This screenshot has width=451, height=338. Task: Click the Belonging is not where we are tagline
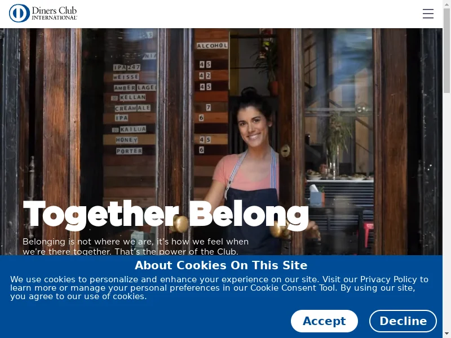135,246
